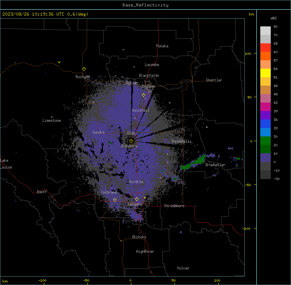Click the RockyMH label

83,77
